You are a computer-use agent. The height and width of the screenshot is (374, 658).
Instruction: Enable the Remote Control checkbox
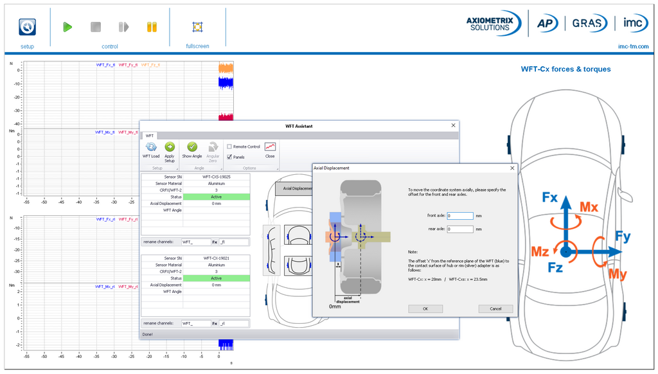pyautogui.click(x=229, y=147)
